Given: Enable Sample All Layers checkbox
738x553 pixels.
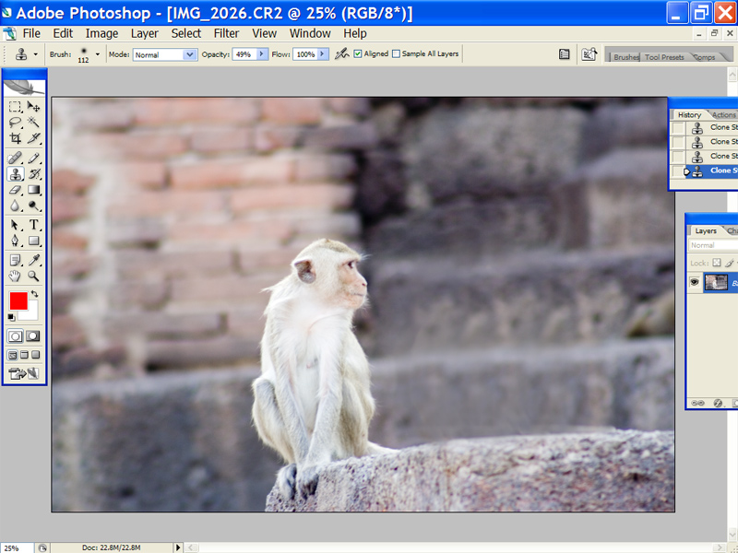Looking at the screenshot, I should coord(397,54).
